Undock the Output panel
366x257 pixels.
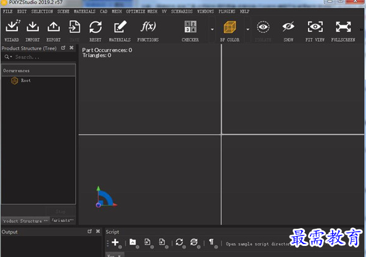[x=89, y=231]
